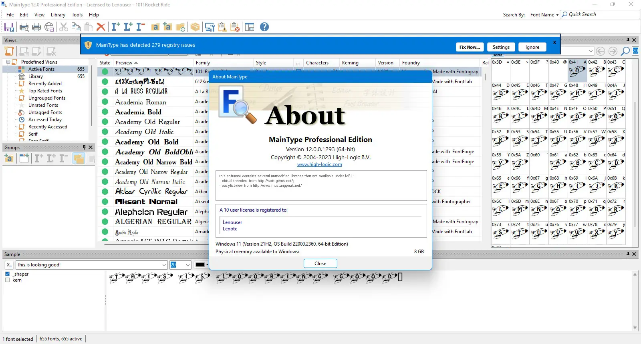Click the box package toolbar icon

click(195, 27)
